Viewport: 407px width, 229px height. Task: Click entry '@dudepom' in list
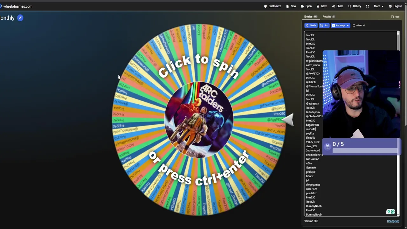pyautogui.click(x=313, y=112)
